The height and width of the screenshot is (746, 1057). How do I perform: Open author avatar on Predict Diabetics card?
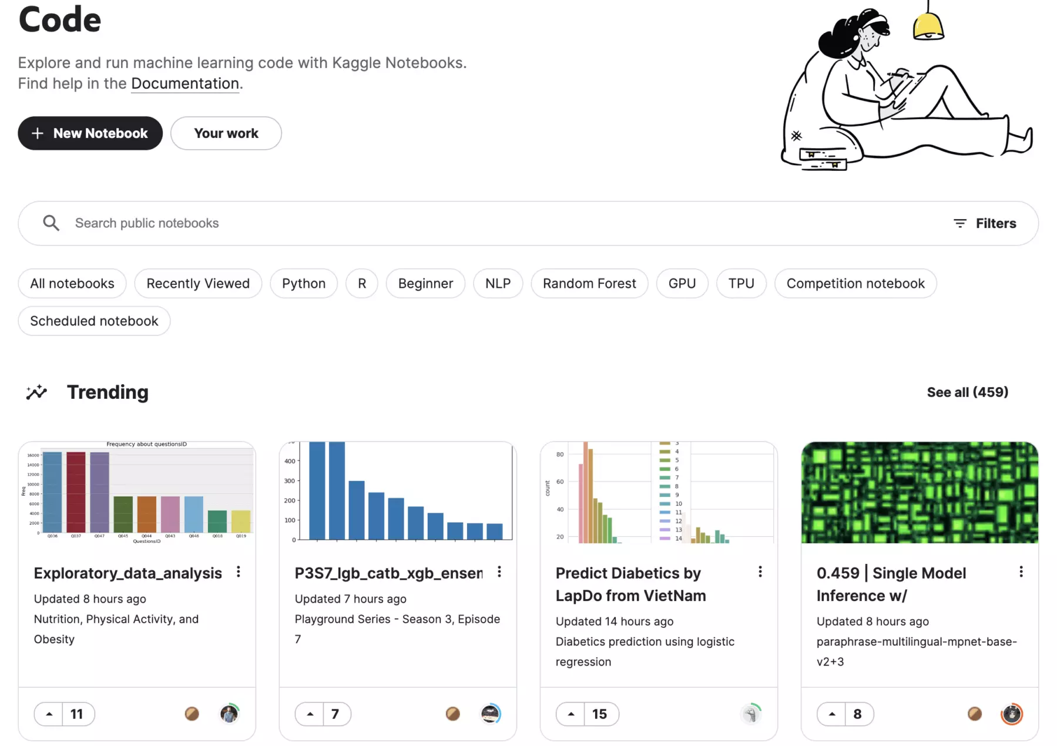[751, 714]
